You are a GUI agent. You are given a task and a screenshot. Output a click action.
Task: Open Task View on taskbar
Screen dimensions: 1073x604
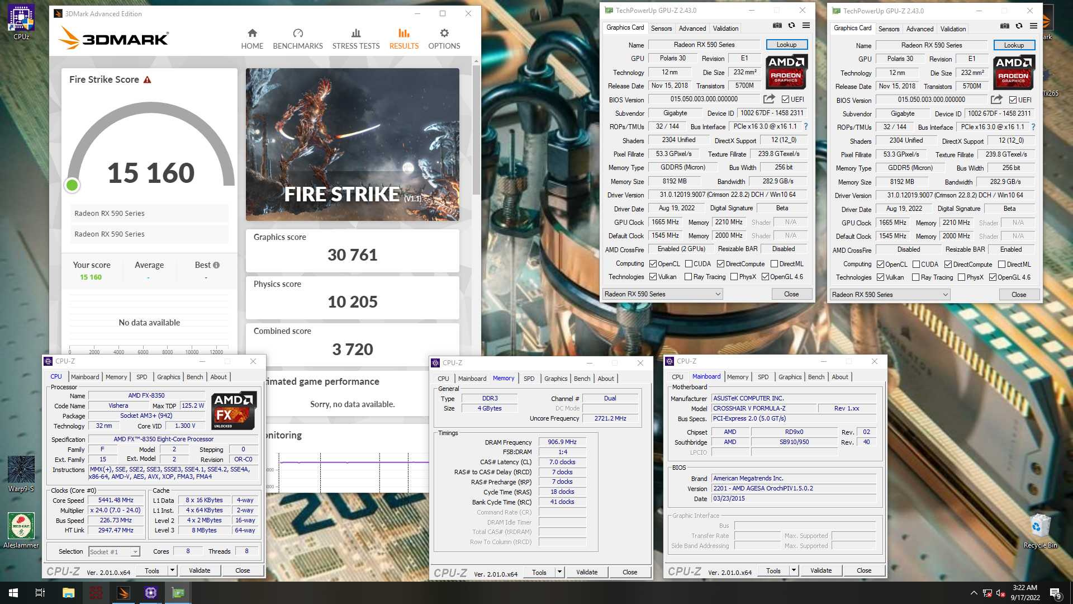[x=40, y=593]
